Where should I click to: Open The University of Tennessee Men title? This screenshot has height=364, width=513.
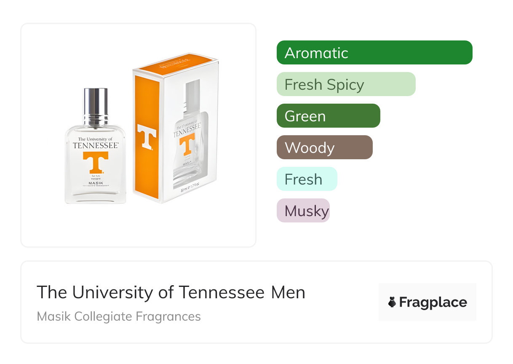tap(171, 292)
